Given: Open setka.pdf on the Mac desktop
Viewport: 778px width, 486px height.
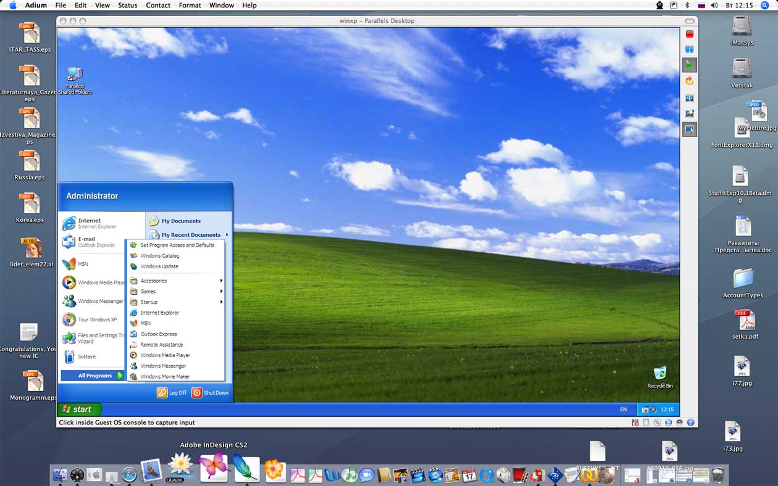Looking at the screenshot, I should (745, 324).
